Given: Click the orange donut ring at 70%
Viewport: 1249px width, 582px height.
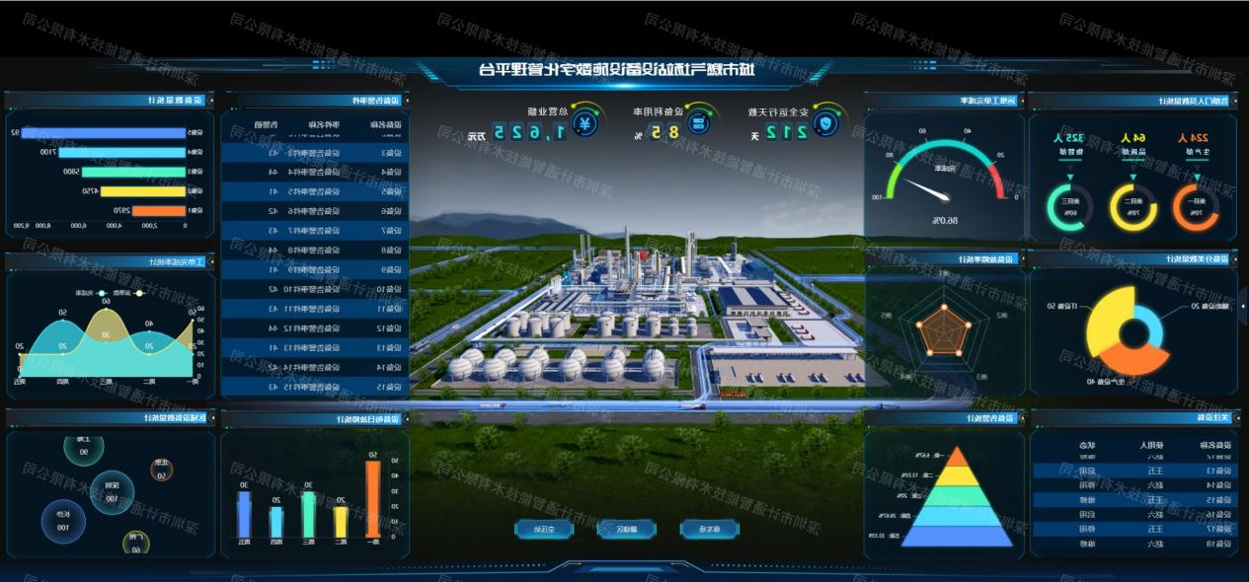Looking at the screenshot, I should (x=1196, y=207).
